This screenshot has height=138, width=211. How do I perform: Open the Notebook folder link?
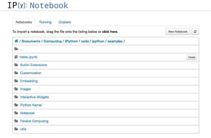click(x=27, y=113)
